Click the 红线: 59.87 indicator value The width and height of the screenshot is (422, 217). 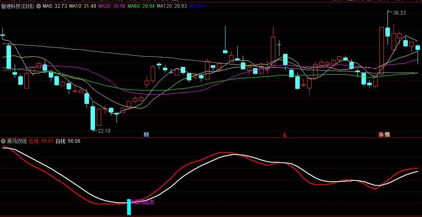tap(41, 141)
